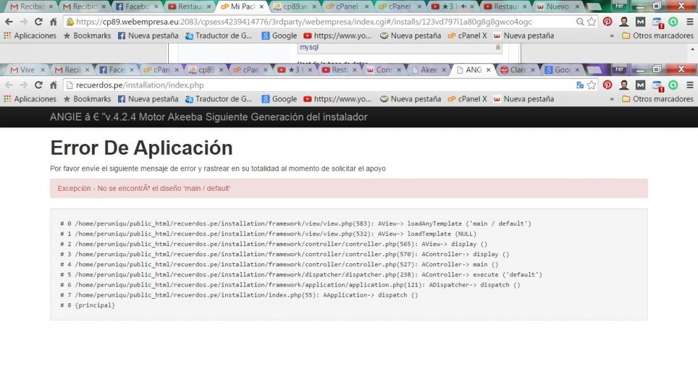Click the 'Por favor envíe el siguiente mensaje' sentence
Viewport: 698px width, 392px height.
tap(218, 169)
